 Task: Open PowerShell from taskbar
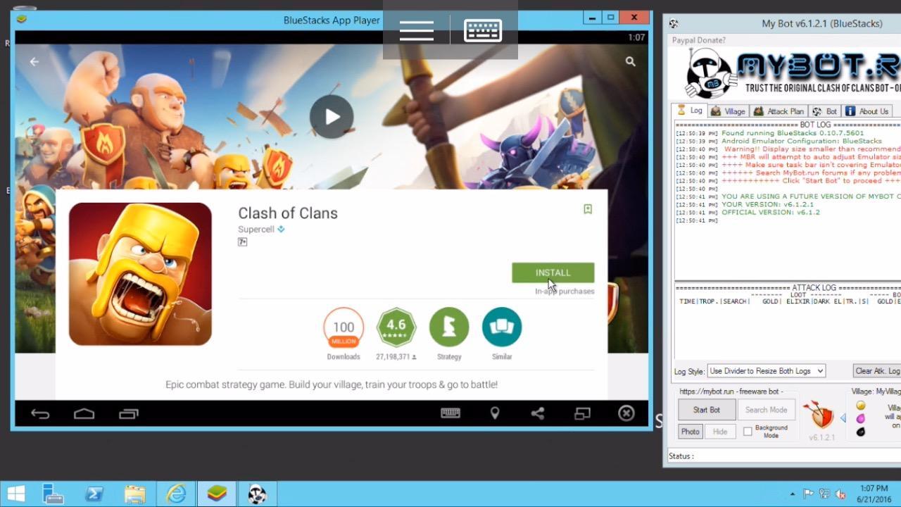click(94, 494)
